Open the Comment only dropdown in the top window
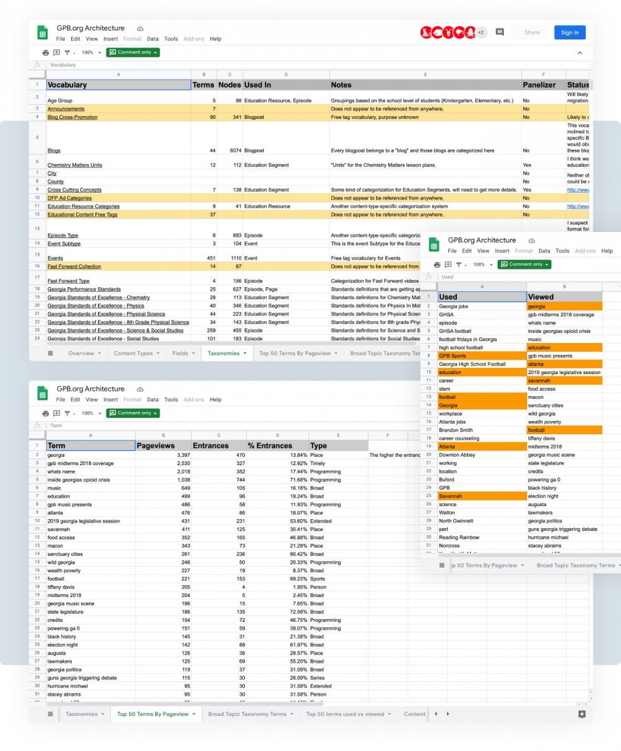Viewport: 621px width, 751px height. [x=133, y=52]
